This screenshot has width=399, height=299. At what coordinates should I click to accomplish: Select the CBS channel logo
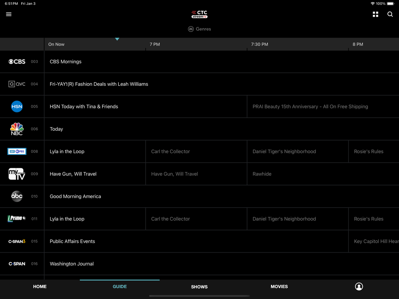click(x=17, y=61)
